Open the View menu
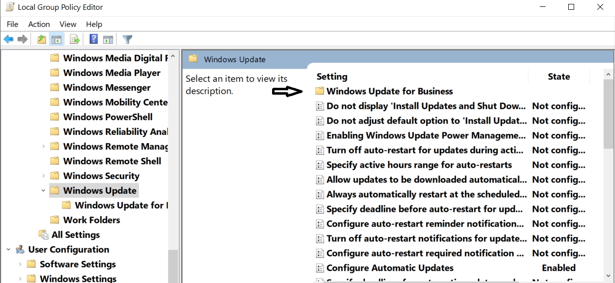The width and height of the screenshot is (615, 283). pyautogui.click(x=68, y=24)
